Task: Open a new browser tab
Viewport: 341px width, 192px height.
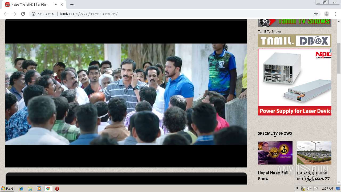Action: pyautogui.click(x=72, y=5)
